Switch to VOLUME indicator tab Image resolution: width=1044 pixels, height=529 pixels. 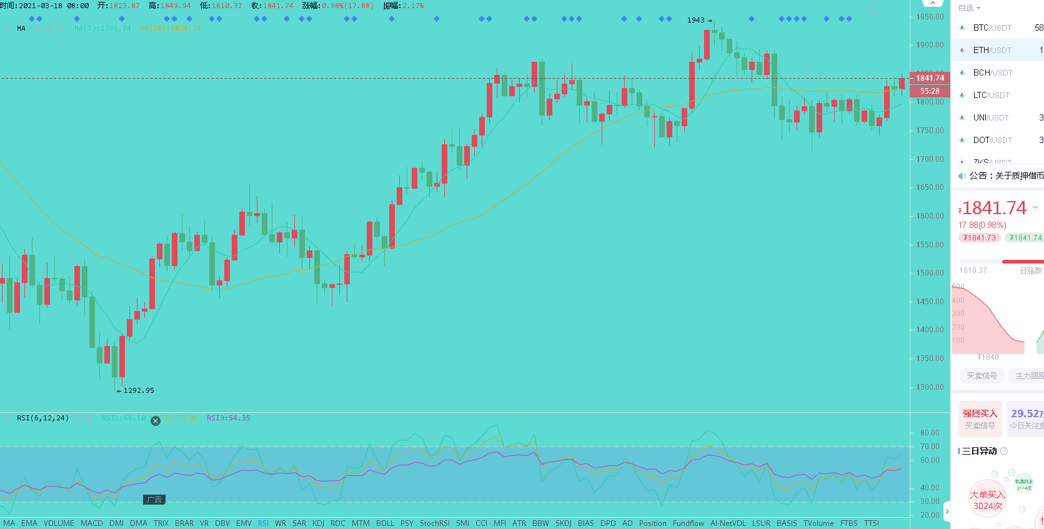pyautogui.click(x=59, y=523)
